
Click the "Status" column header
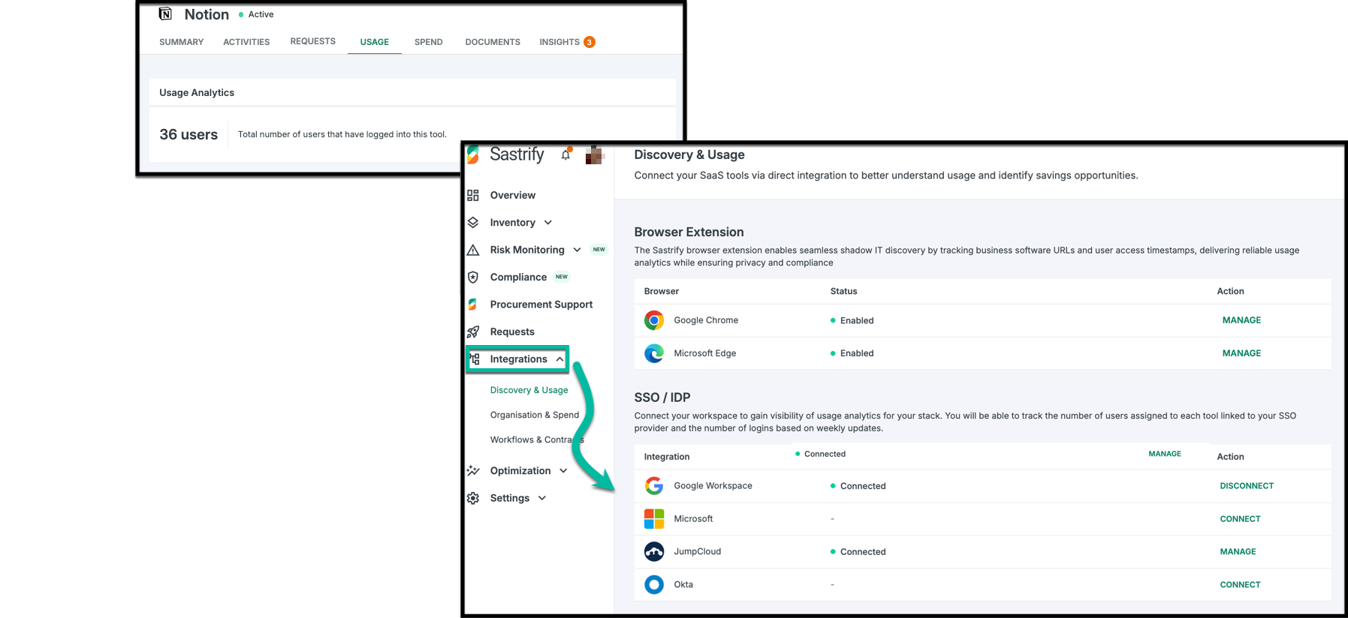pos(844,291)
